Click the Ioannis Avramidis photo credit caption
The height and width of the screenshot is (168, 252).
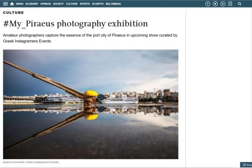[x=31, y=162]
